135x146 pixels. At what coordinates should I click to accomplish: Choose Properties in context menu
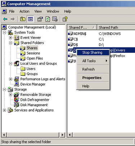click(x=93, y=78)
